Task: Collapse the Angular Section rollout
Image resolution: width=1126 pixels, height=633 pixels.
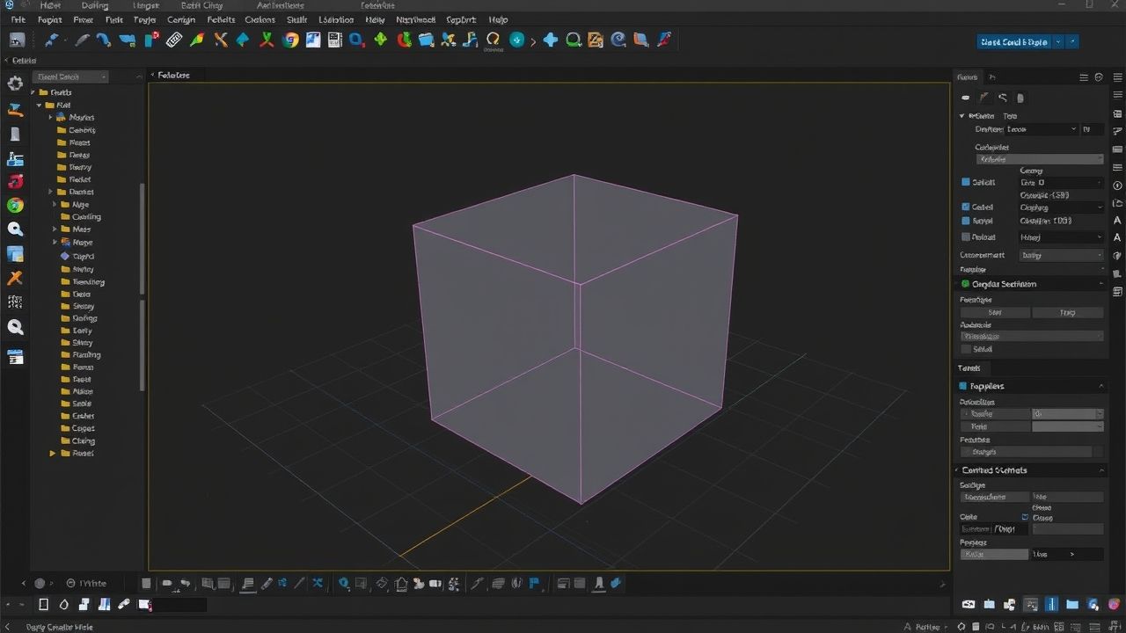Action: click(1101, 283)
